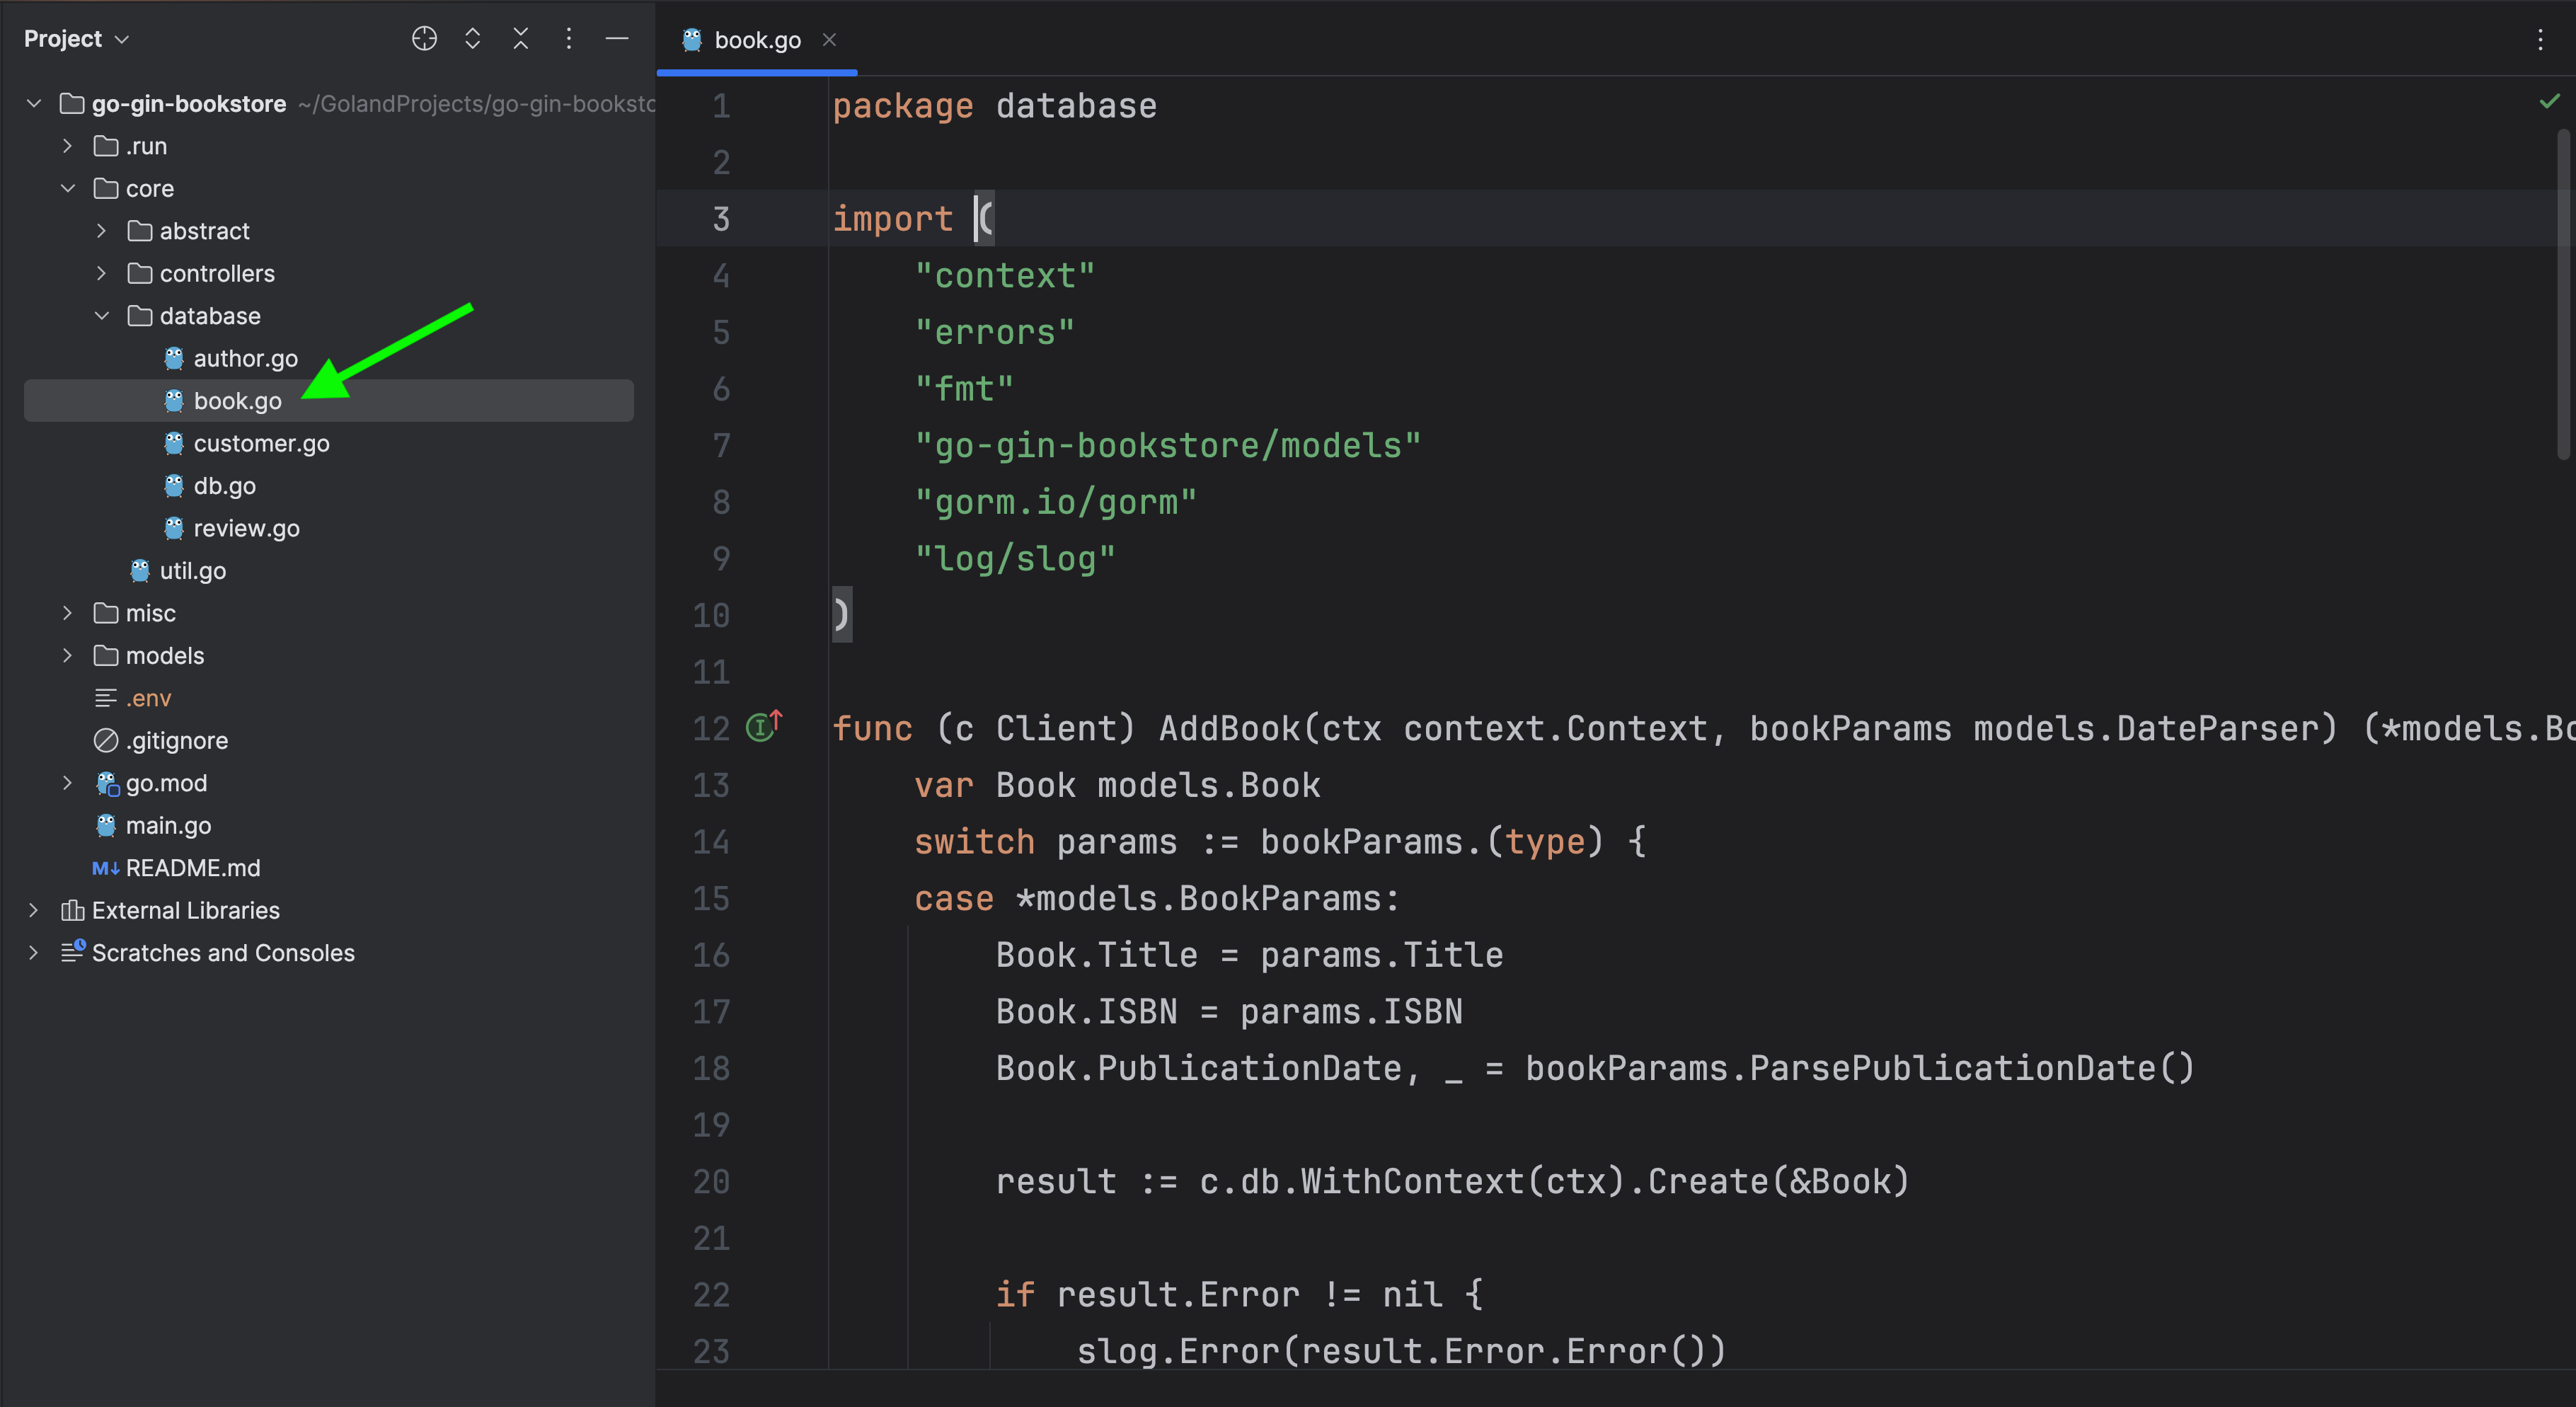Expand the models folder
2576x1407 pixels.
(68, 656)
